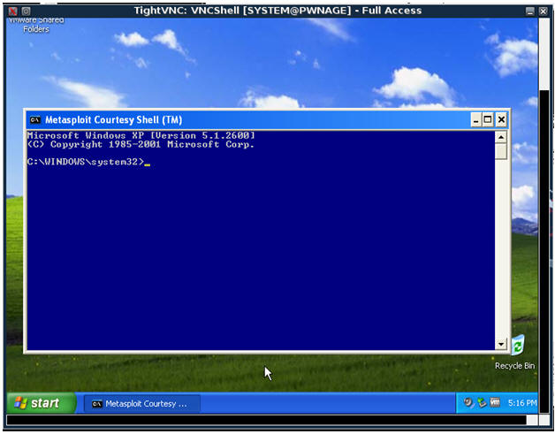Select Metasploit Courtesy taskbar button
This screenshot has height=434, width=555.
coord(142,404)
